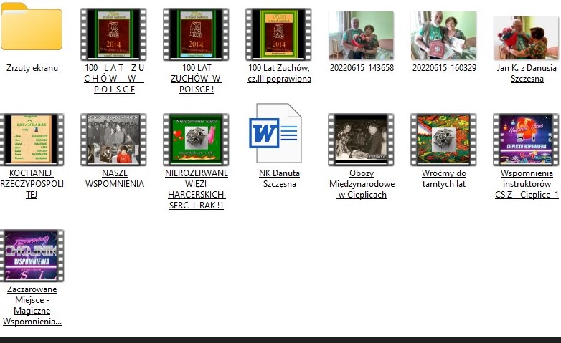Click the Wróćmy do tamtych lat video icon
Viewport: 561px width, 343px height.
click(x=443, y=139)
